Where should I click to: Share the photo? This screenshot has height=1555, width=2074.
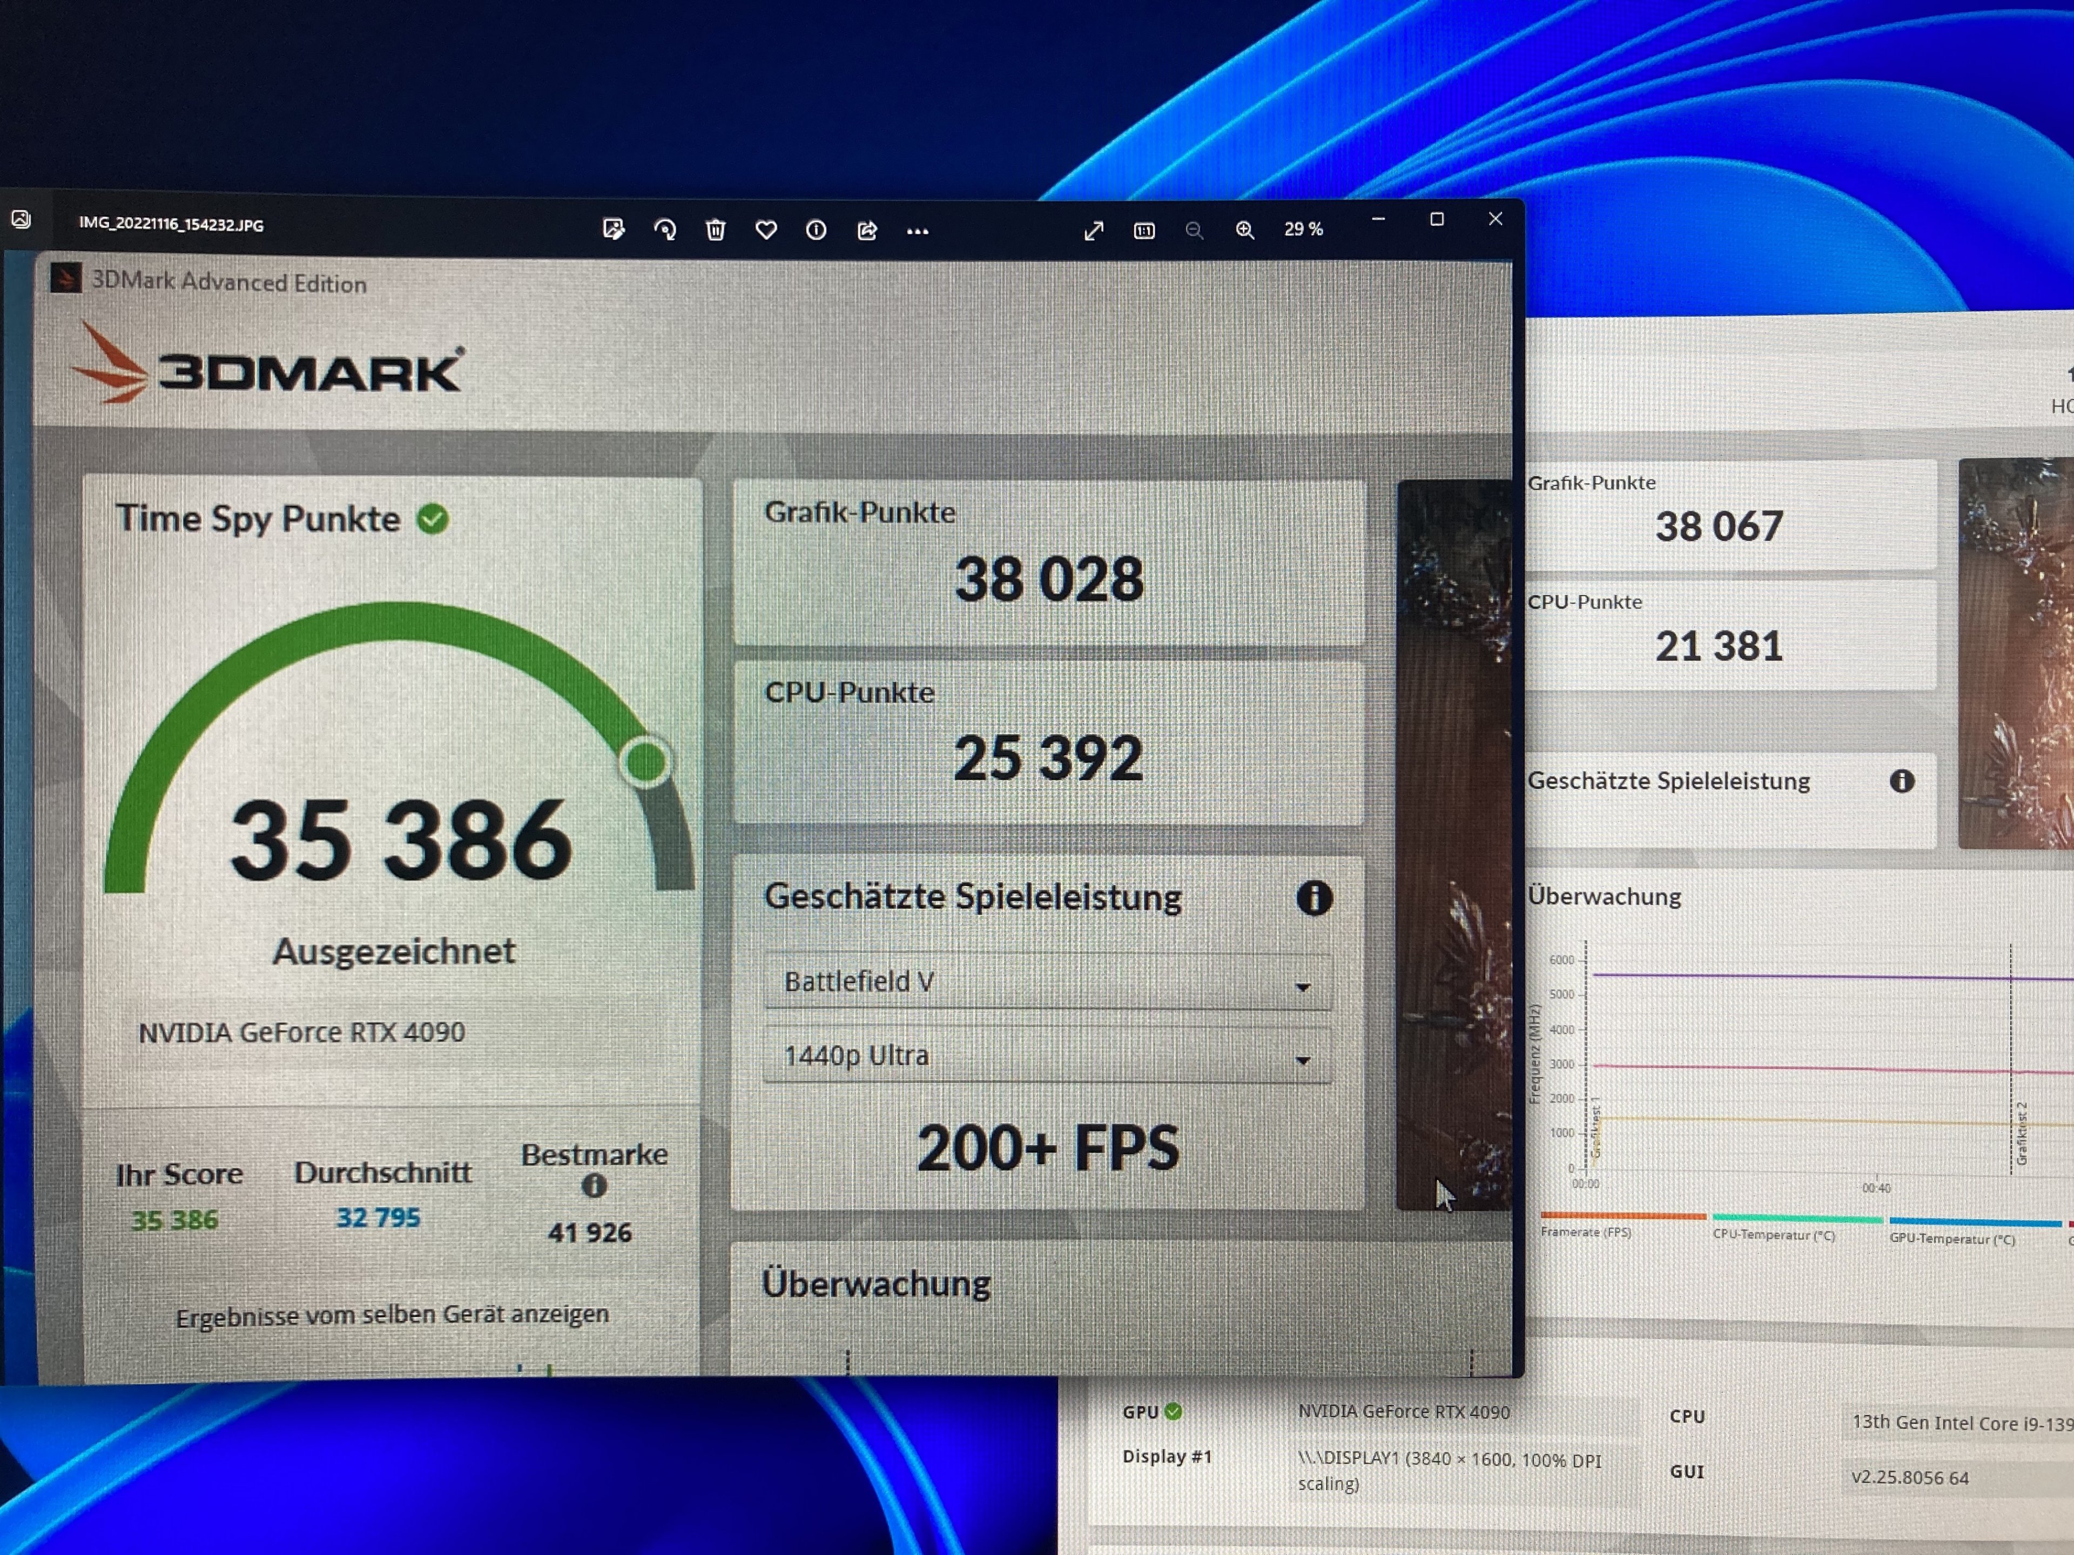point(867,229)
